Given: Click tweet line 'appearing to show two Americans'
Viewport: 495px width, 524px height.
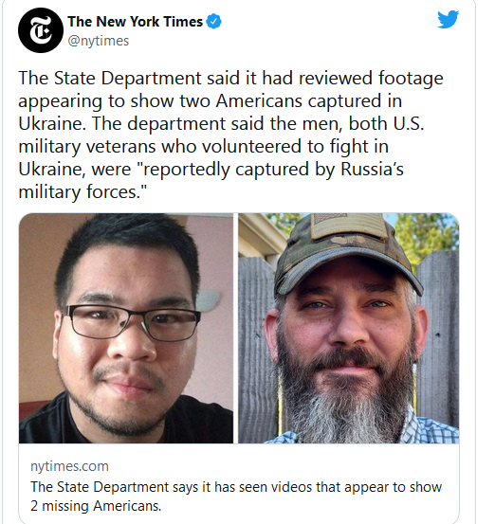Looking at the screenshot, I should tap(210, 101).
